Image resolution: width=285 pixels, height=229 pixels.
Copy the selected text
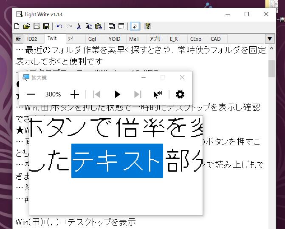89,26
